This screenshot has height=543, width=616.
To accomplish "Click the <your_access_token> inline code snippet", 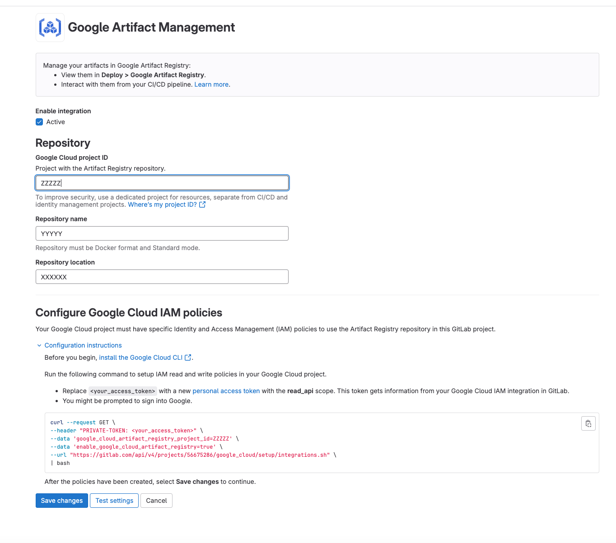I will 122,391.
